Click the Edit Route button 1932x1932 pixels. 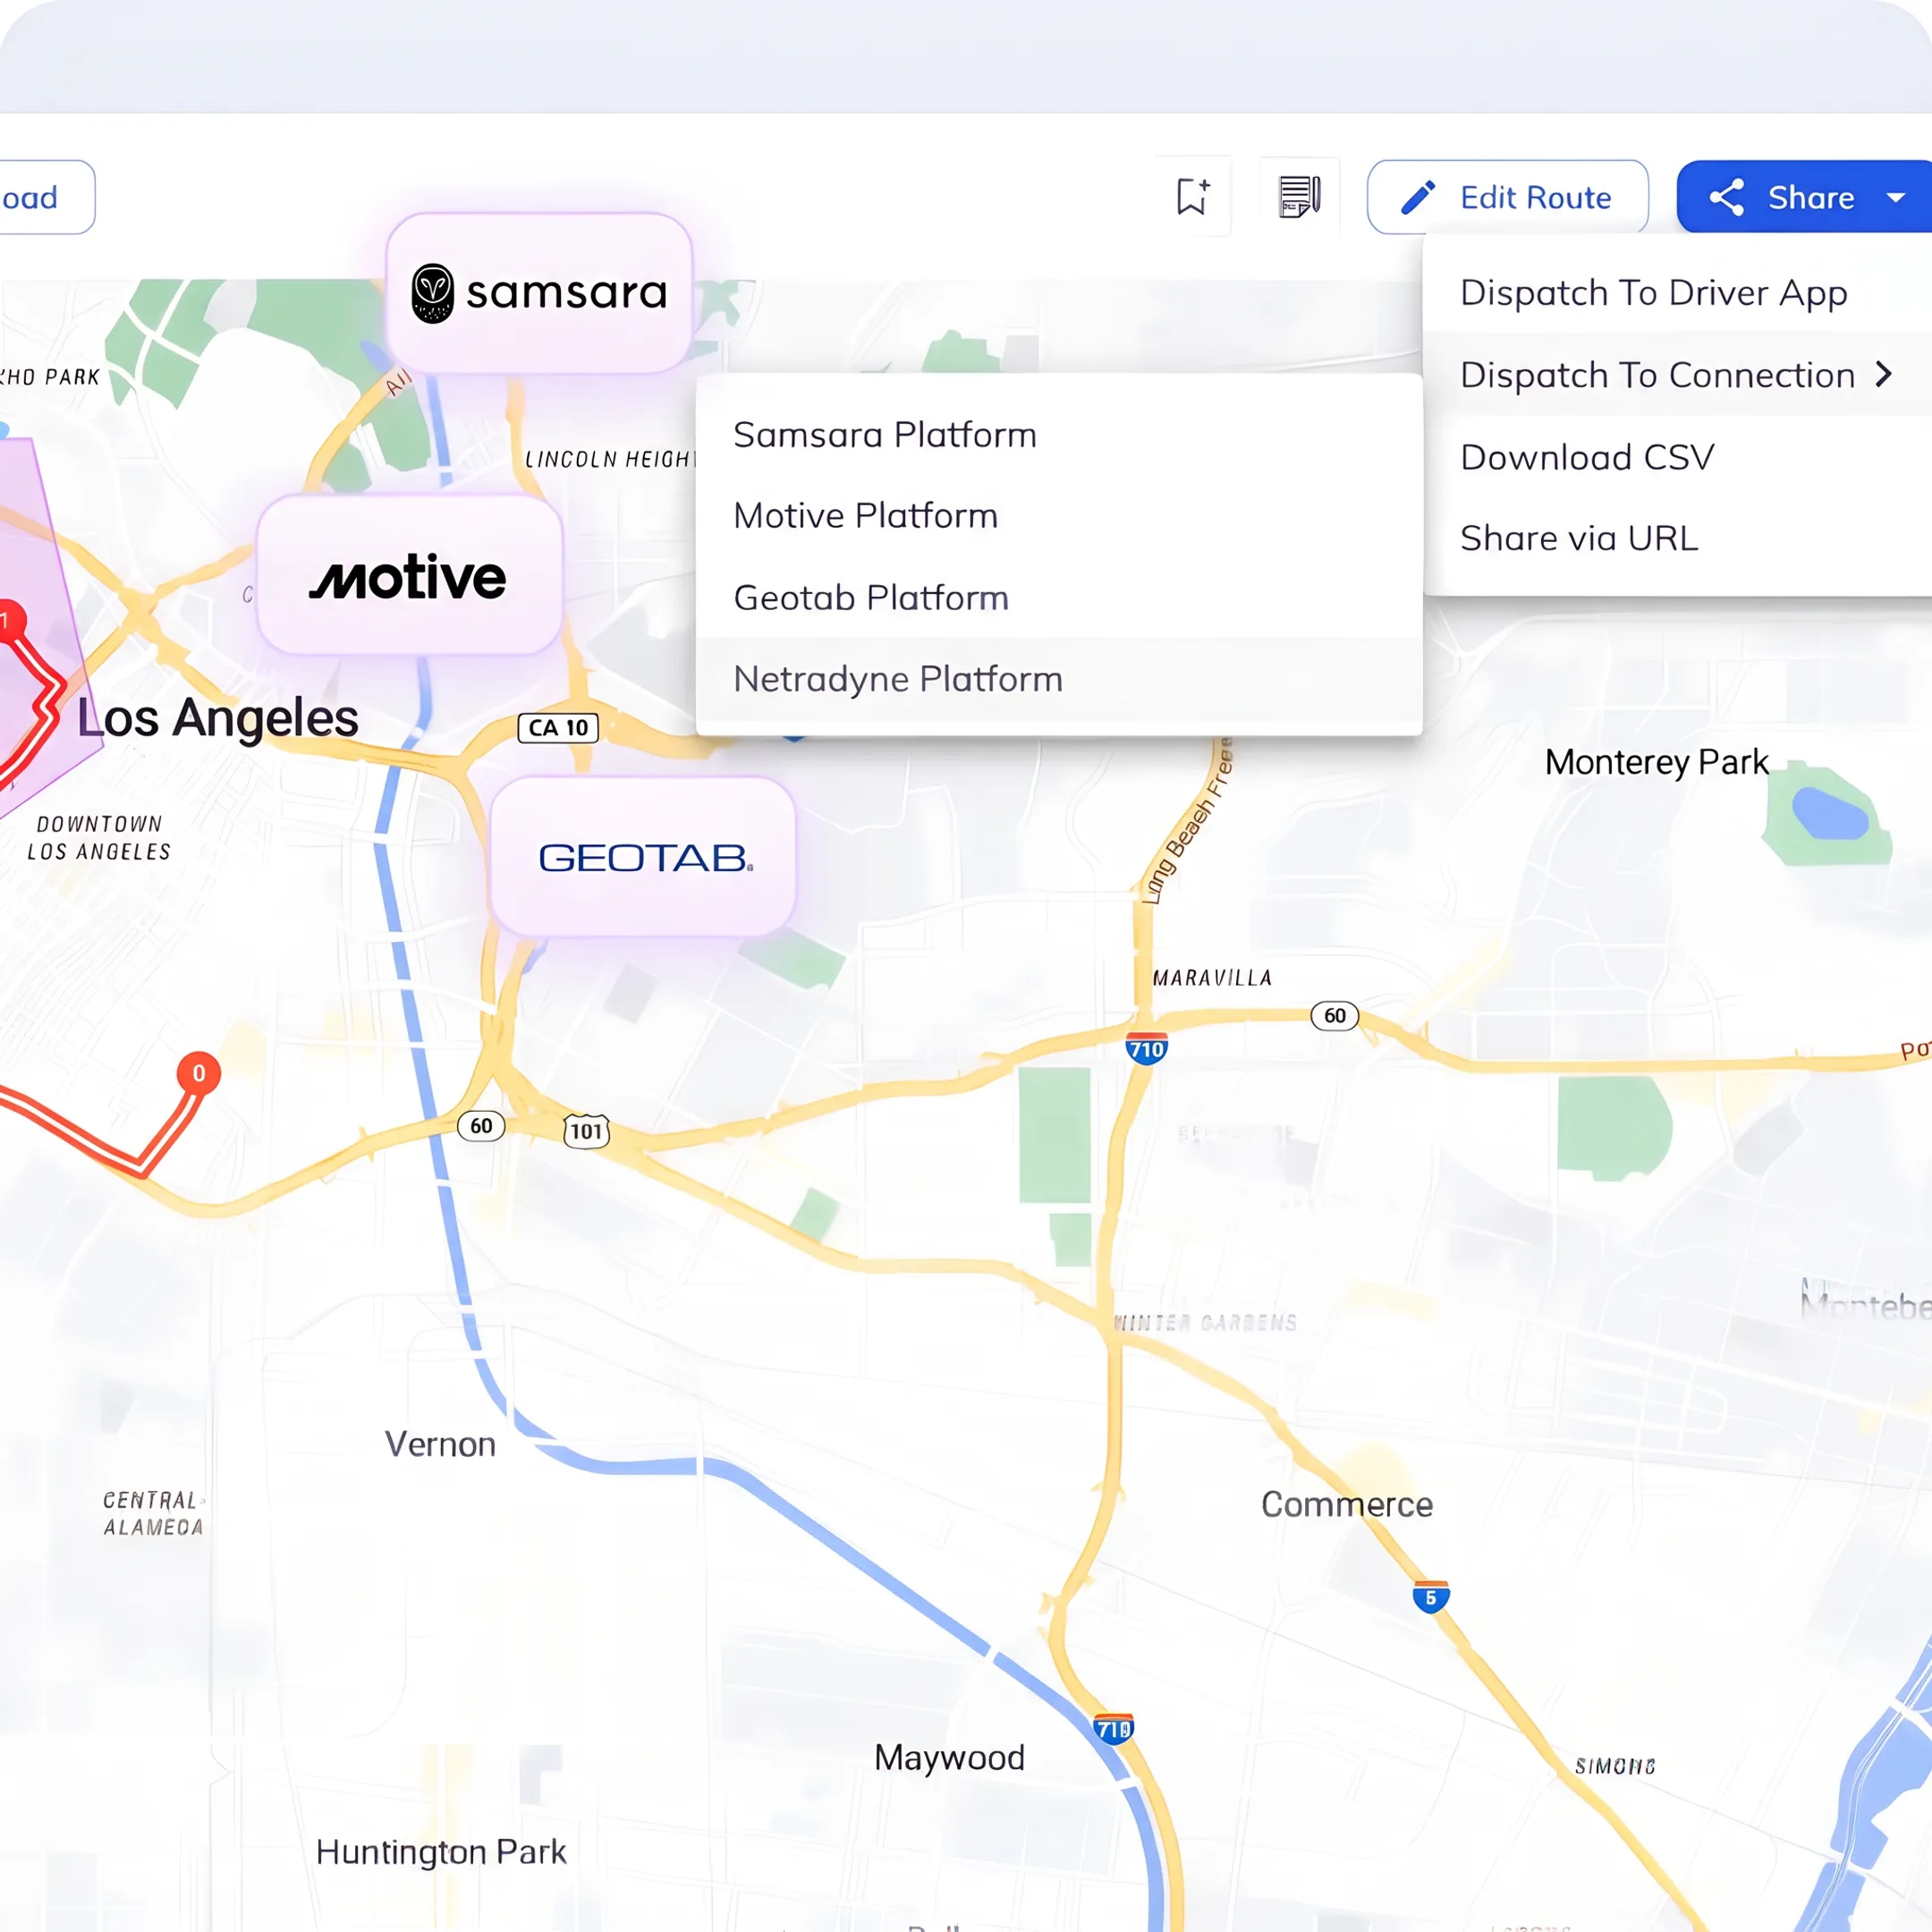(1507, 197)
